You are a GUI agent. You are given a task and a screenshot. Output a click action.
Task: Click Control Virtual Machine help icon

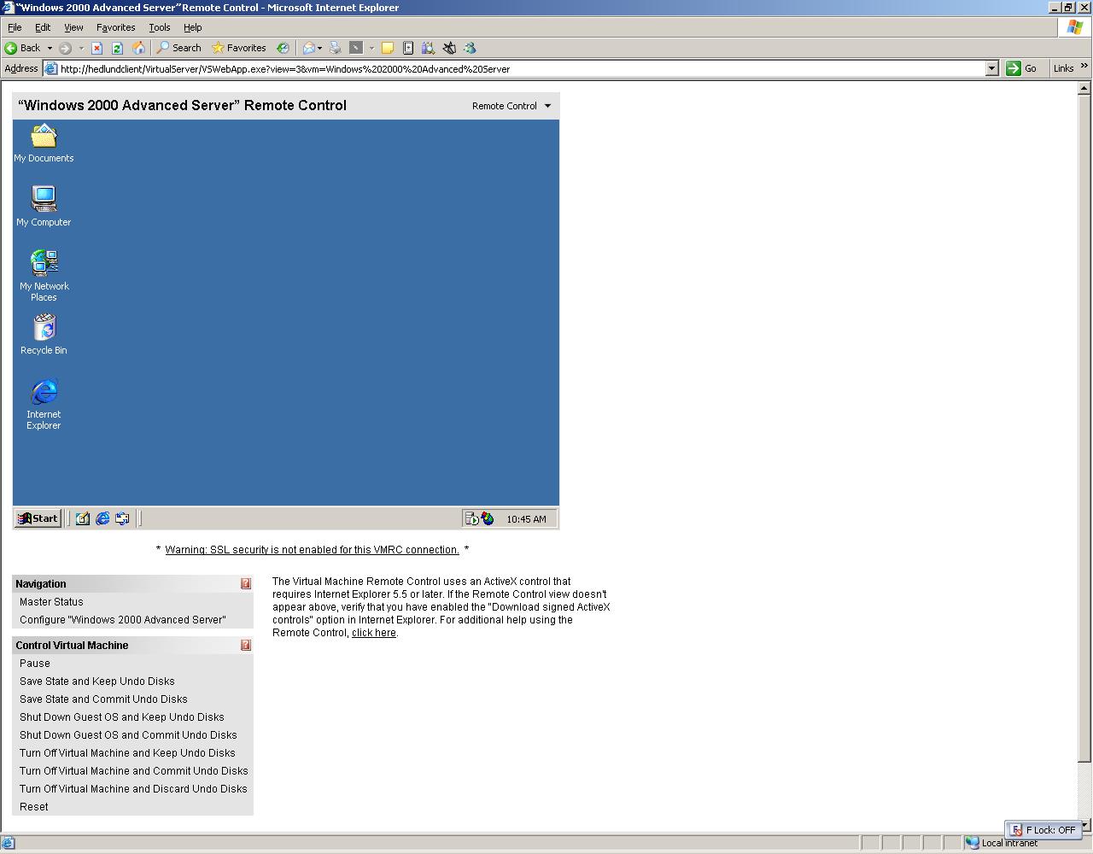pos(246,646)
